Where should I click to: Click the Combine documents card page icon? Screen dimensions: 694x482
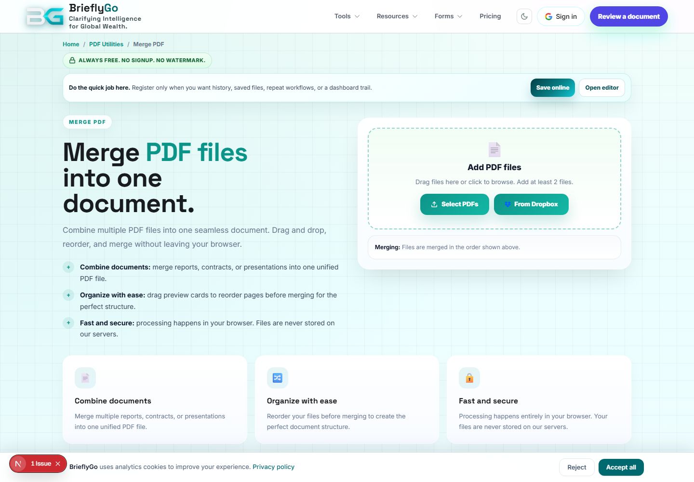(x=85, y=378)
